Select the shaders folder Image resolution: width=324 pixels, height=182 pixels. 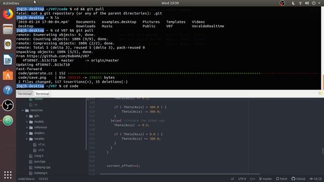coord(39,133)
